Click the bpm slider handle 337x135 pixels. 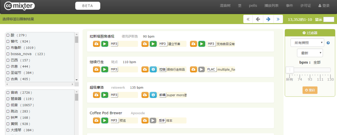point(290,70)
